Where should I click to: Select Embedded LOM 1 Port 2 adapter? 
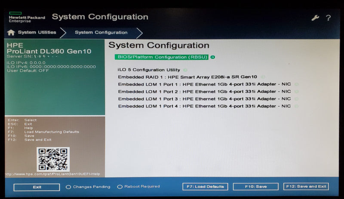point(205,92)
